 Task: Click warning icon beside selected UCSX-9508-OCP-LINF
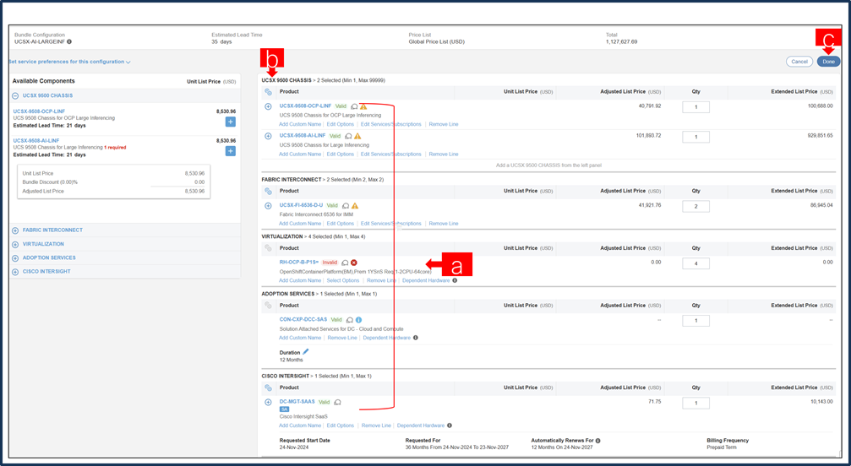click(363, 106)
